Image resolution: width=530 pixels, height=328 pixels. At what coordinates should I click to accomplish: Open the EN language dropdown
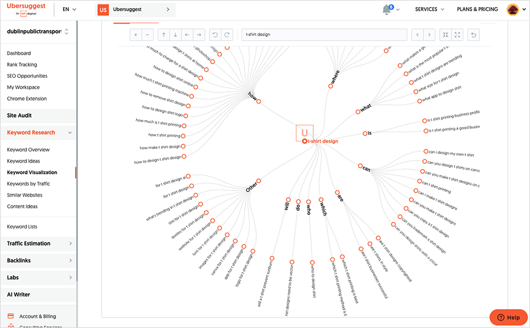69,9
